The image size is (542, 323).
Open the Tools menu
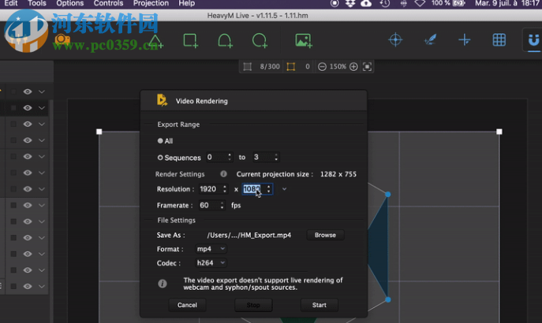pyautogui.click(x=37, y=3)
